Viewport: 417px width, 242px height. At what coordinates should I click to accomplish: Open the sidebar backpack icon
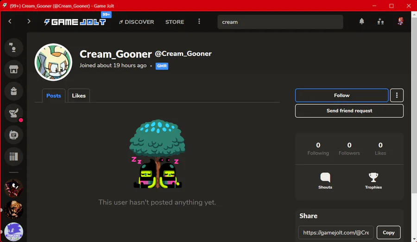[x=13, y=91]
